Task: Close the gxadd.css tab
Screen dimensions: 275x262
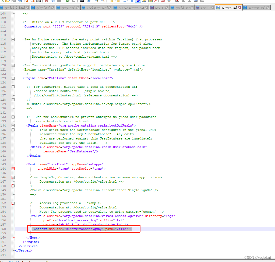Action: (x=192, y=8)
